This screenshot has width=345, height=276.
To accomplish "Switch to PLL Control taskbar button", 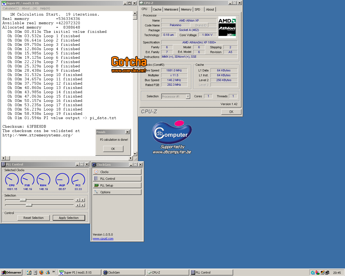I will [211, 272].
